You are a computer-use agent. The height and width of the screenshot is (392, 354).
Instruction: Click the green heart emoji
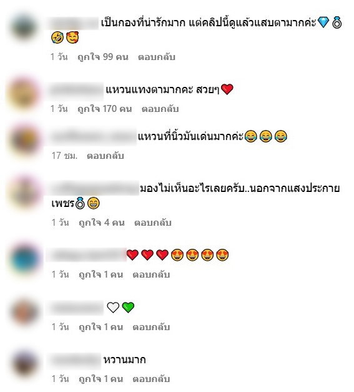(x=128, y=307)
